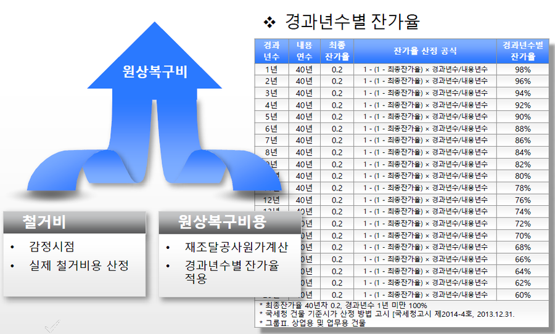
Task: Select the 5년 cell
Action: (x=272, y=116)
